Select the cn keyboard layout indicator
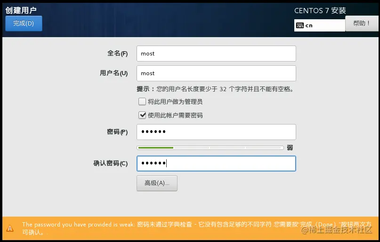 pos(319,25)
